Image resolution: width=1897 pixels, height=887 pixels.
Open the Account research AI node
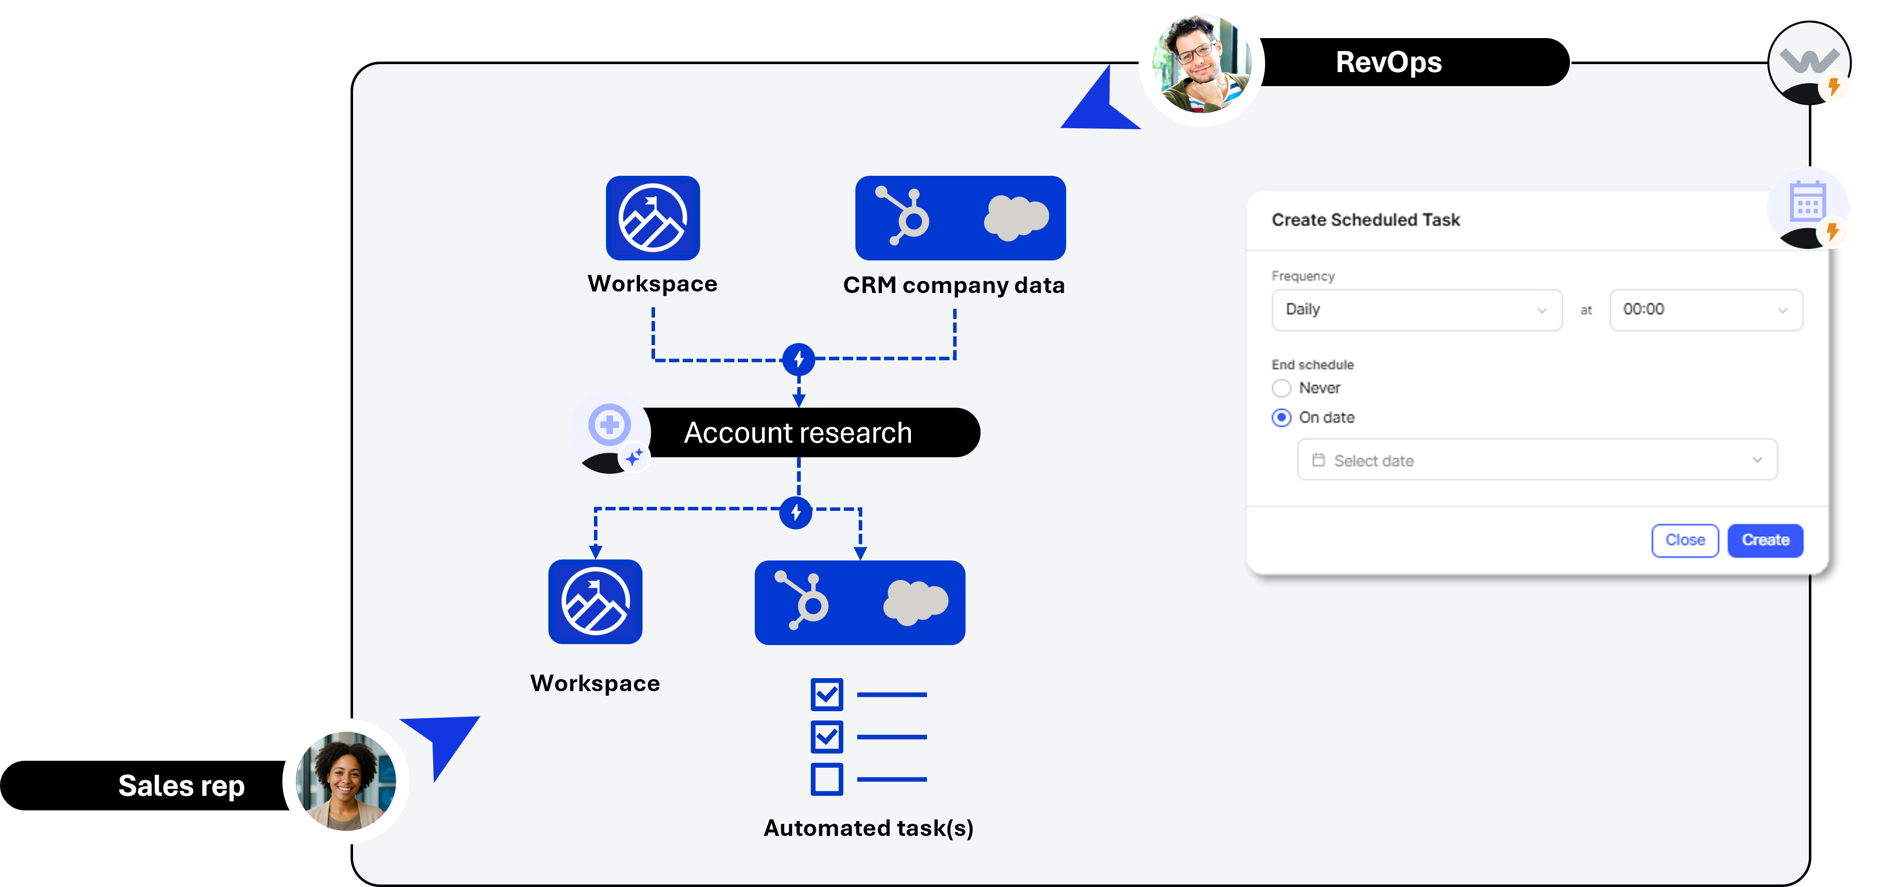(798, 433)
